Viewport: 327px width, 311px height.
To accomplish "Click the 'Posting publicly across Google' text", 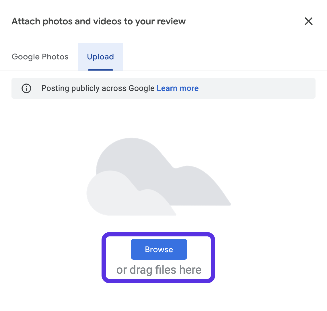I will point(98,88).
